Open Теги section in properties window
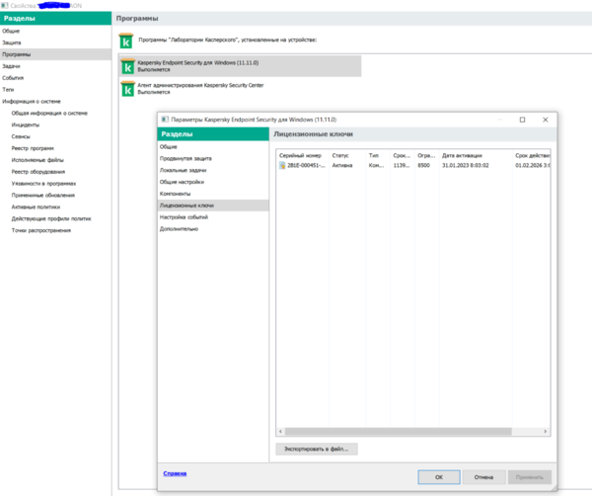This screenshot has width=592, height=496. (55, 90)
